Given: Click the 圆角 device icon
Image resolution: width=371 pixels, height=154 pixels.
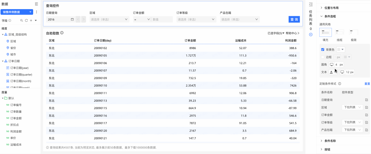Looking at the screenshot, I should tap(332, 64).
